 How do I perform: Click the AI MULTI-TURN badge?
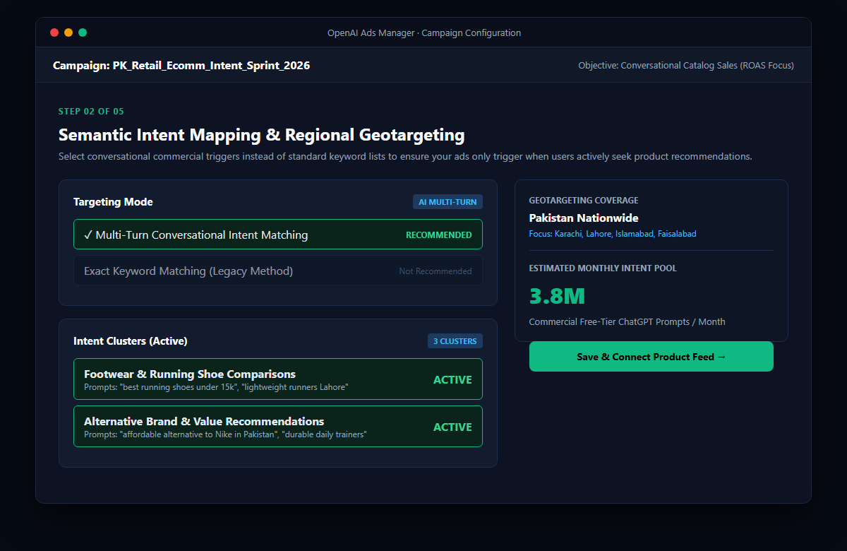click(x=447, y=202)
